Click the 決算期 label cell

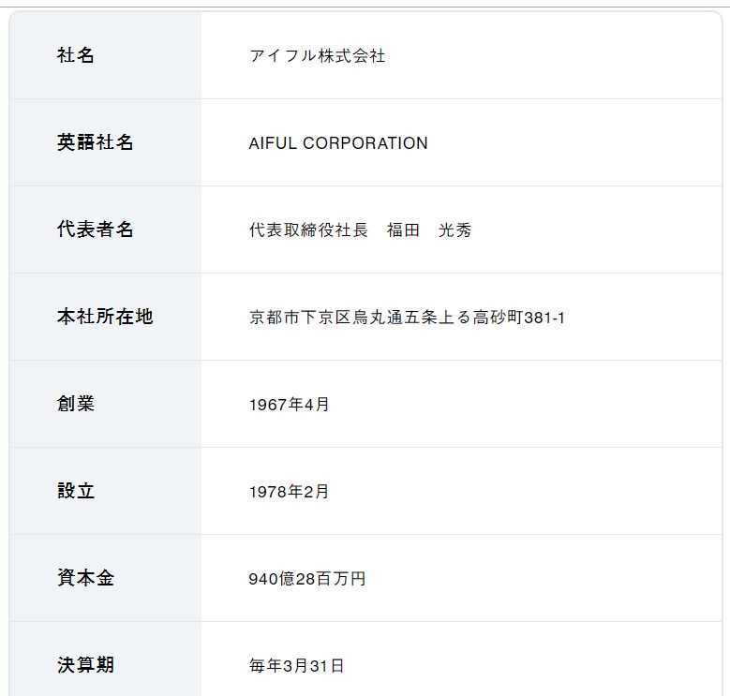[x=105, y=659]
